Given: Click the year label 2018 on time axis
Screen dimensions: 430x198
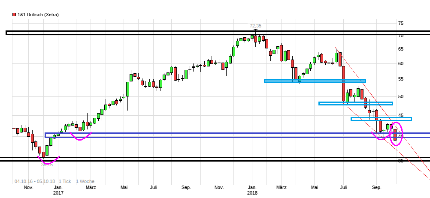Looking at the screenshot, I should click(x=252, y=193).
